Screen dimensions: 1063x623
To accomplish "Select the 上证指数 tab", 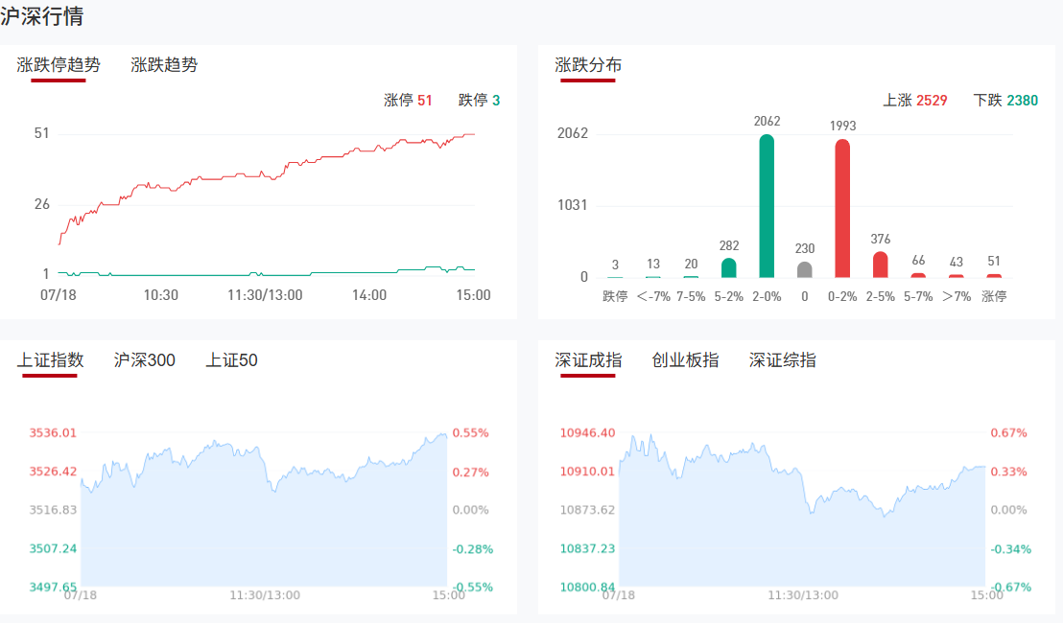I will pos(50,360).
